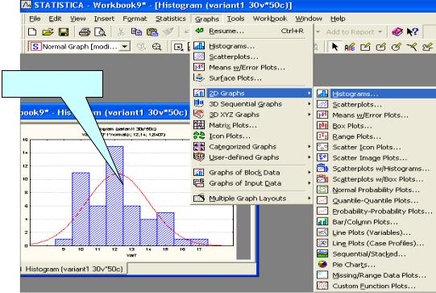Select Quantile-Quantile Plots entry

375,200
